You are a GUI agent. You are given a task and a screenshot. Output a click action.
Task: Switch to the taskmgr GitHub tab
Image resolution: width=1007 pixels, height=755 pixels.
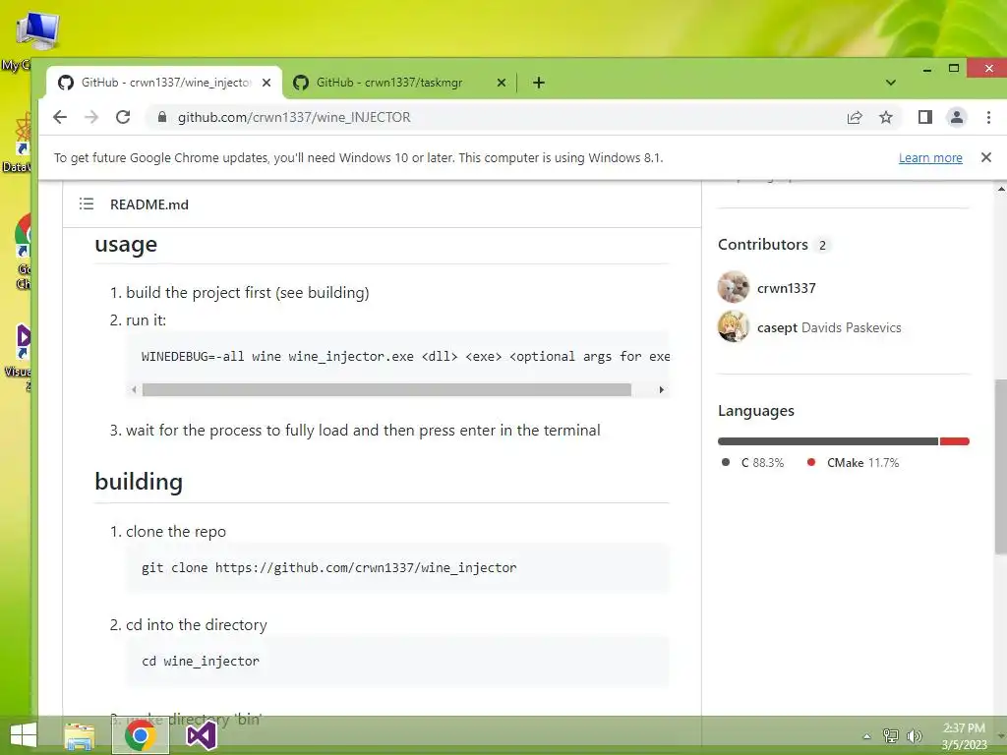pyautogui.click(x=399, y=83)
